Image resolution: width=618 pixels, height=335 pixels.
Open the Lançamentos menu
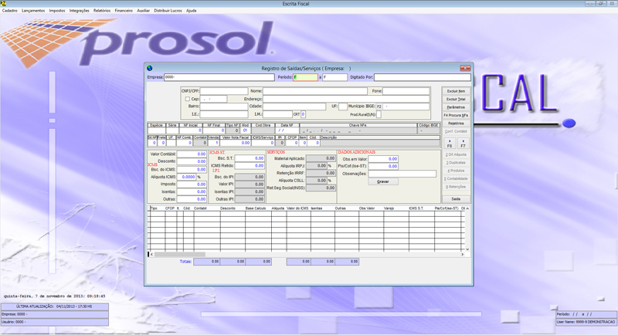coord(33,11)
